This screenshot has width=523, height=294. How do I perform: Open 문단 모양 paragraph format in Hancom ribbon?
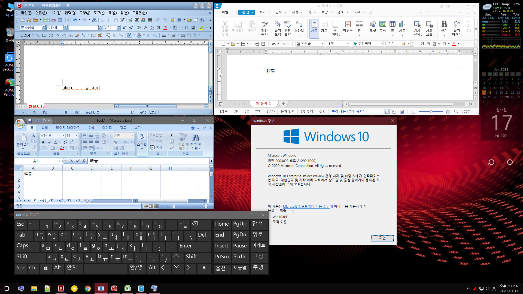coord(288,28)
